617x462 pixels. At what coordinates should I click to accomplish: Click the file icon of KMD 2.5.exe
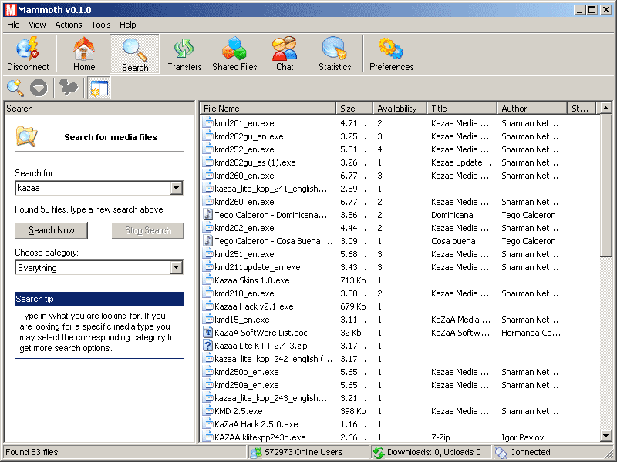click(207, 411)
